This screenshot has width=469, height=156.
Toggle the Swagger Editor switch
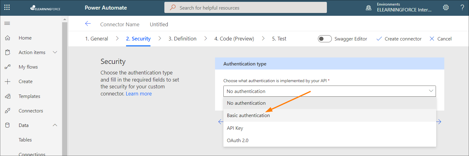point(325,39)
